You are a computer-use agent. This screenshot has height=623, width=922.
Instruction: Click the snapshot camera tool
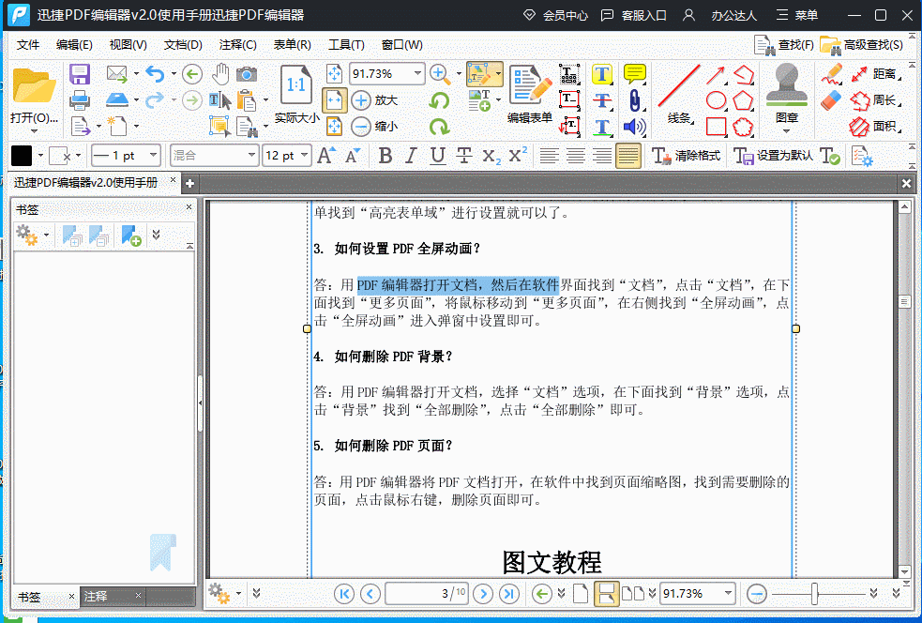tap(247, 74)
